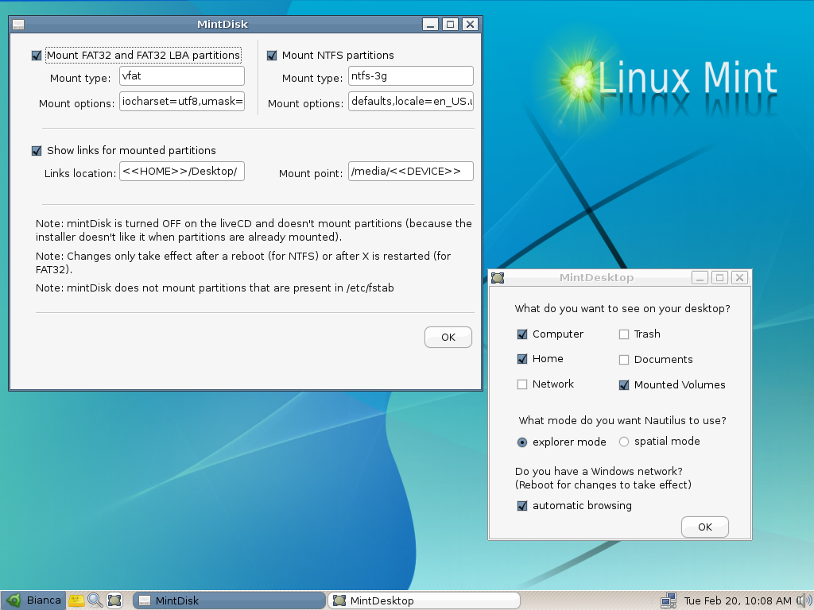The image size is (814, 610).
Task: Close the MintDisk window
Action: tap(470, 25)
